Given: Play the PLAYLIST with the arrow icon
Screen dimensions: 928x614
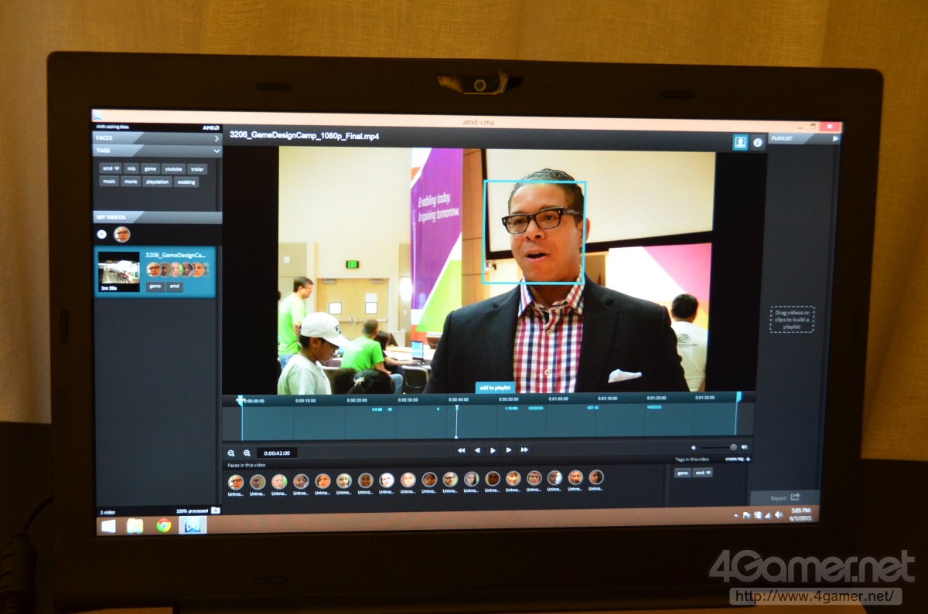Looking at the screenshot, I should click(x=835, y=139).
